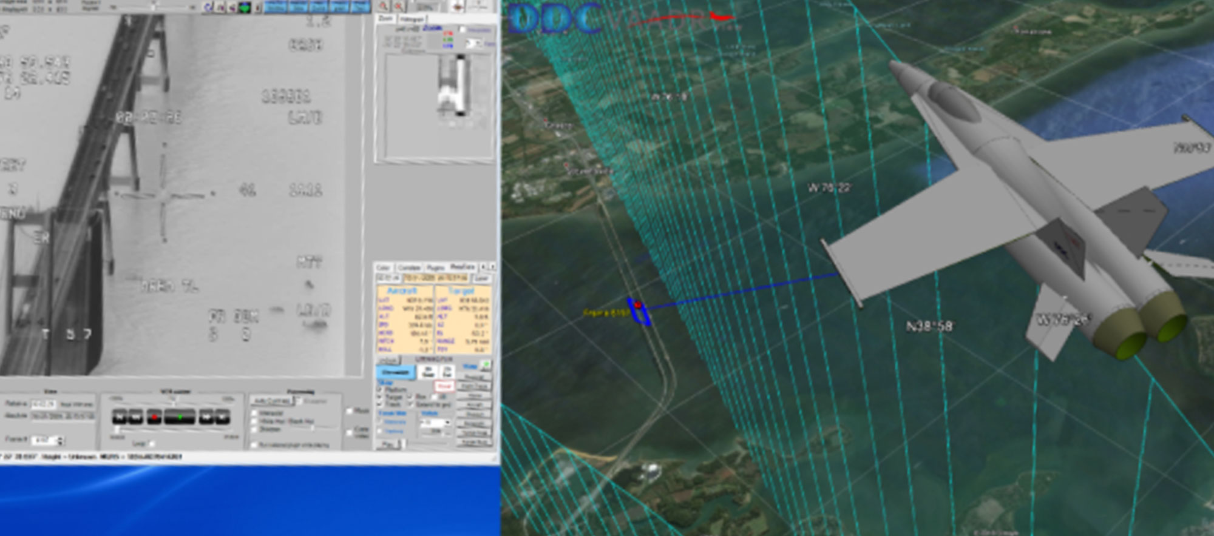This screenshot has height=536, width=1214.
Task: Jump to end with the last VCR button
Action: pos(223,417)
